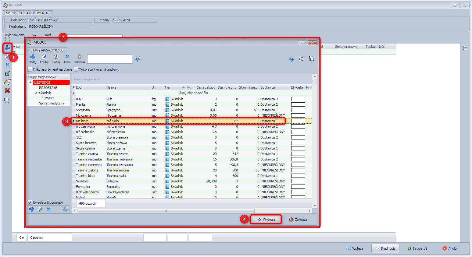This screenshot has height=257, width=472.
Task: Click the Zatwierdź button
Action: tap(417, 248)
